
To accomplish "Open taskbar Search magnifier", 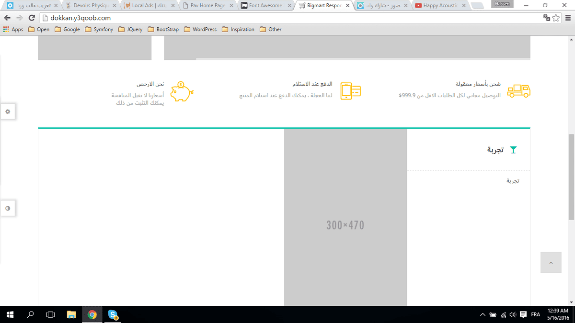I will point(31,314).
